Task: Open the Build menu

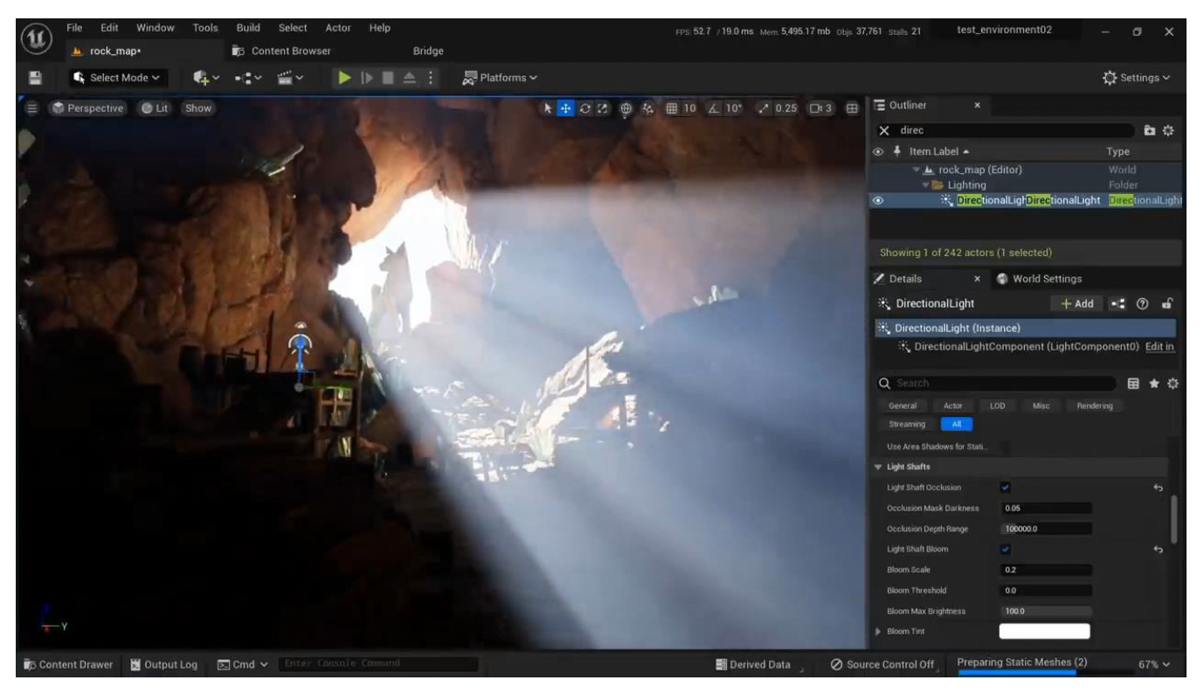Action: (x=250, y=29)
